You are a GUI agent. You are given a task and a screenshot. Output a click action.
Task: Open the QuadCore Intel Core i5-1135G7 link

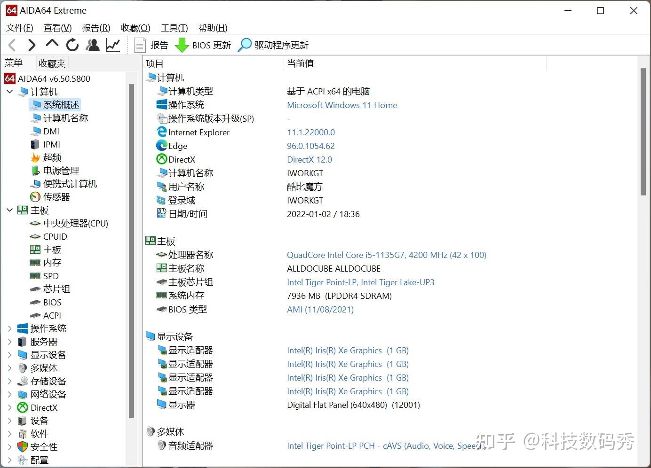click(386, 255)
